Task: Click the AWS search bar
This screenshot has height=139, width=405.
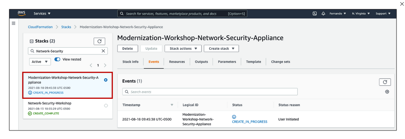Action: pos(182,14)
